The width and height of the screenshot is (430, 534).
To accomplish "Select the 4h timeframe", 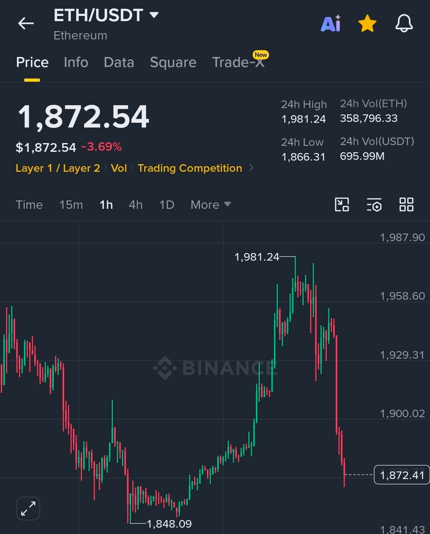I will (135, 205).
